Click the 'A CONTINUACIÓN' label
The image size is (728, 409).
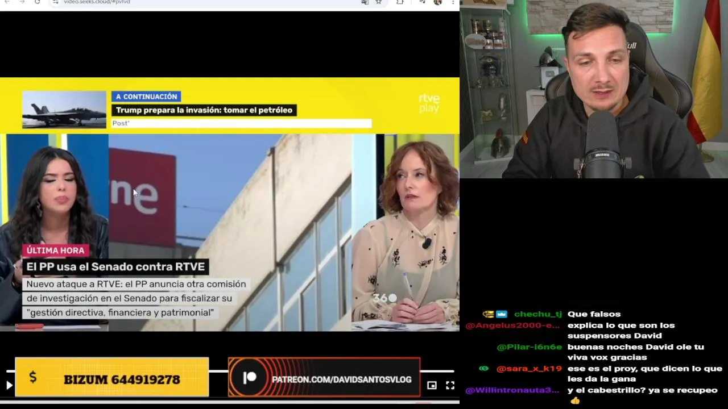[x=146, y=97]
